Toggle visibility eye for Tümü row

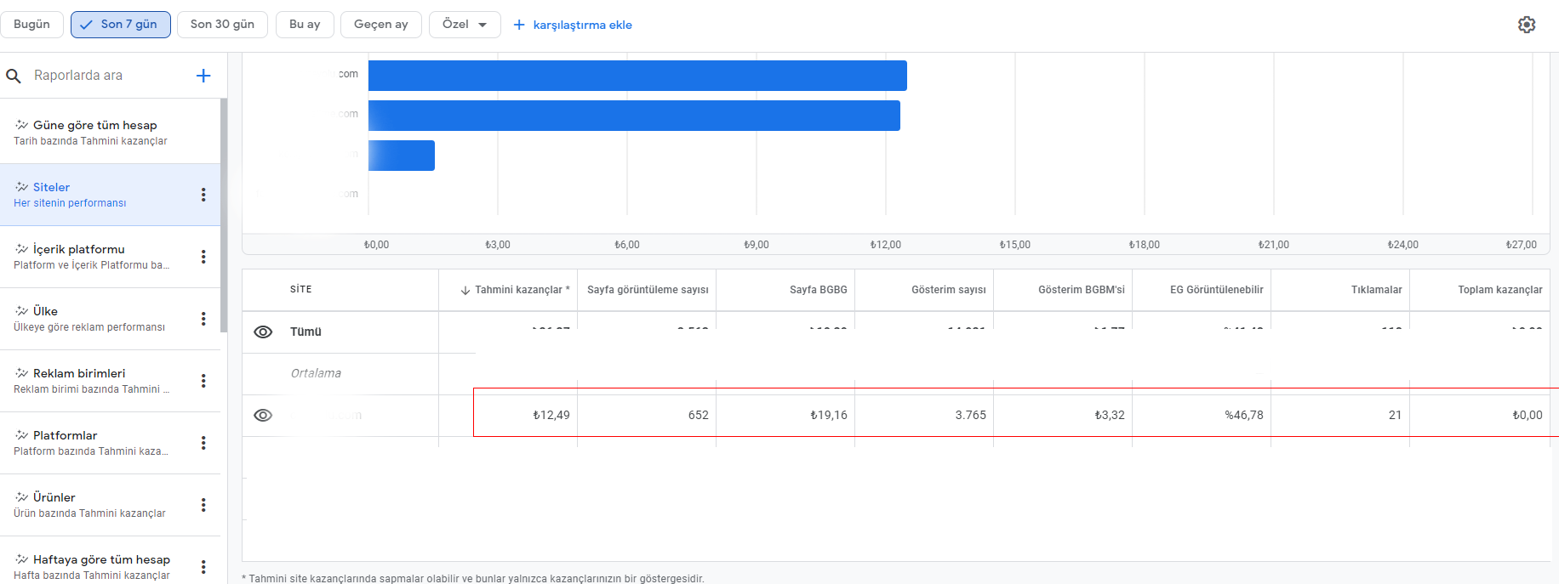click(x=263, y=332)
